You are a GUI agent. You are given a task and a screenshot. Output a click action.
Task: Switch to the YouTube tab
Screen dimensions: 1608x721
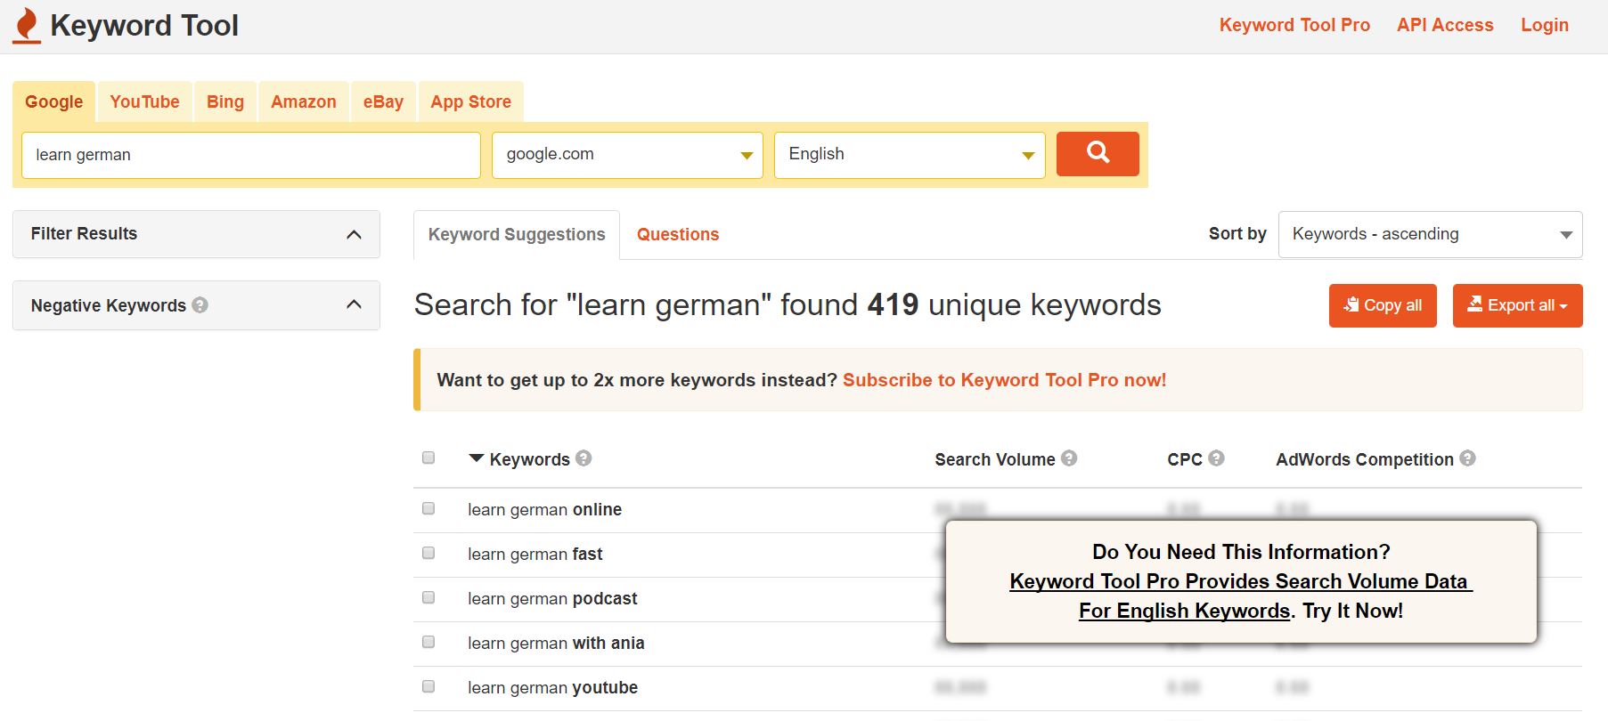[144, 101]
